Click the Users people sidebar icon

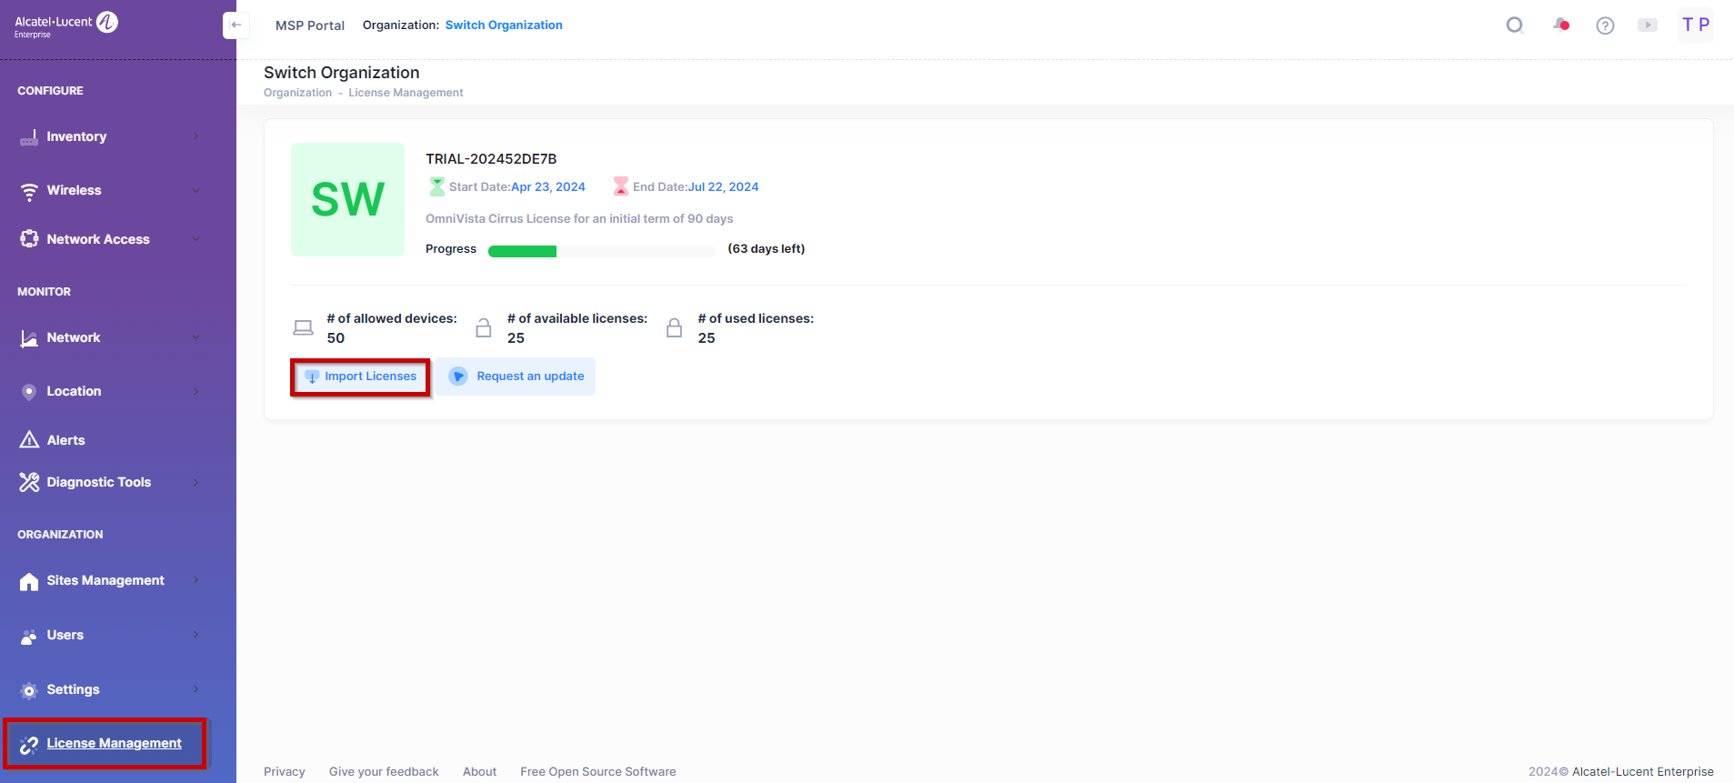(x=29, y=636)
